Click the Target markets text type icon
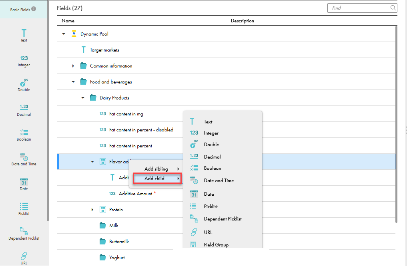This screenshot has width=407, height=266. (x=83, y=50)
